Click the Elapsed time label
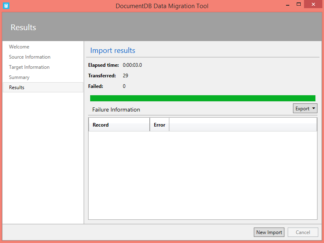Screen dimensions: 324x243 (104, 65)
